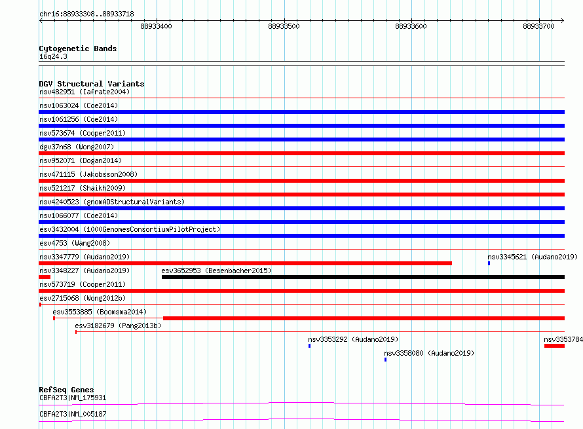Image resolution: width=583 pixels, height=429 pixels.
Task: Click the blue marker under nsv3353292 (Audano2019)
Action: (309, 346)
